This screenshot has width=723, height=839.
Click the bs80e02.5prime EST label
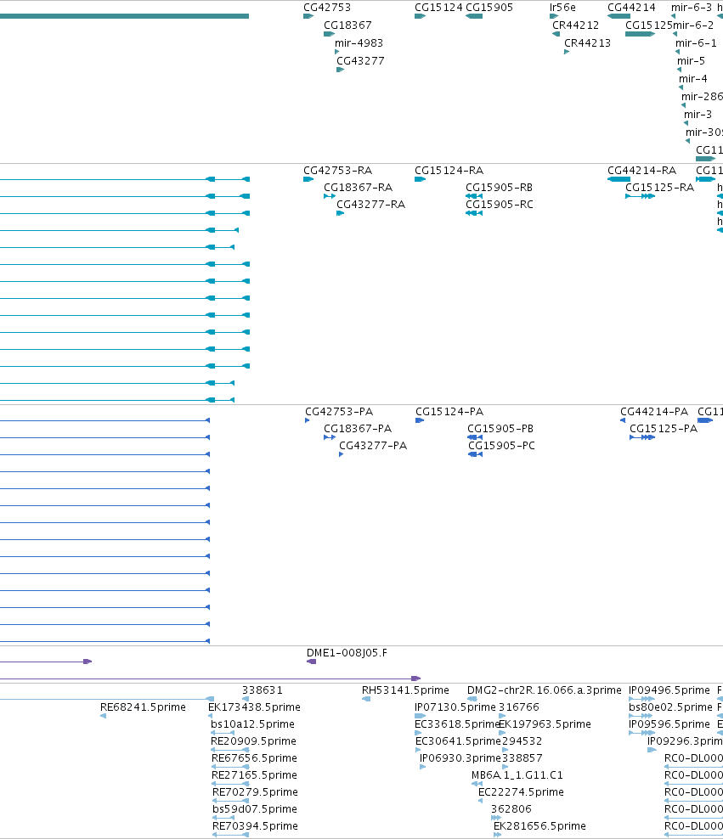click(670, 708)
